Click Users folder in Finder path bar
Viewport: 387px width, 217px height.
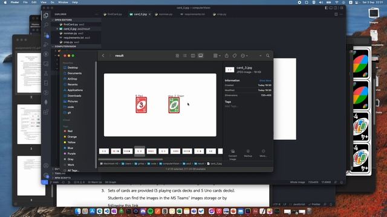point(126,163)
